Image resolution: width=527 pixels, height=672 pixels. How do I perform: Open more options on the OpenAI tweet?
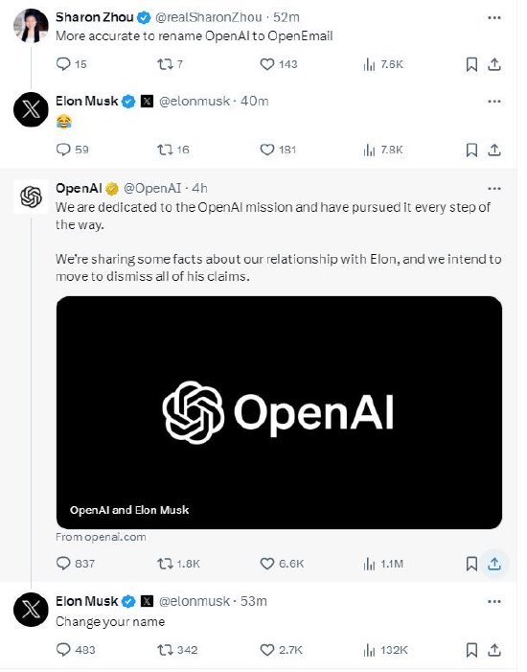(x=494, y=189)
